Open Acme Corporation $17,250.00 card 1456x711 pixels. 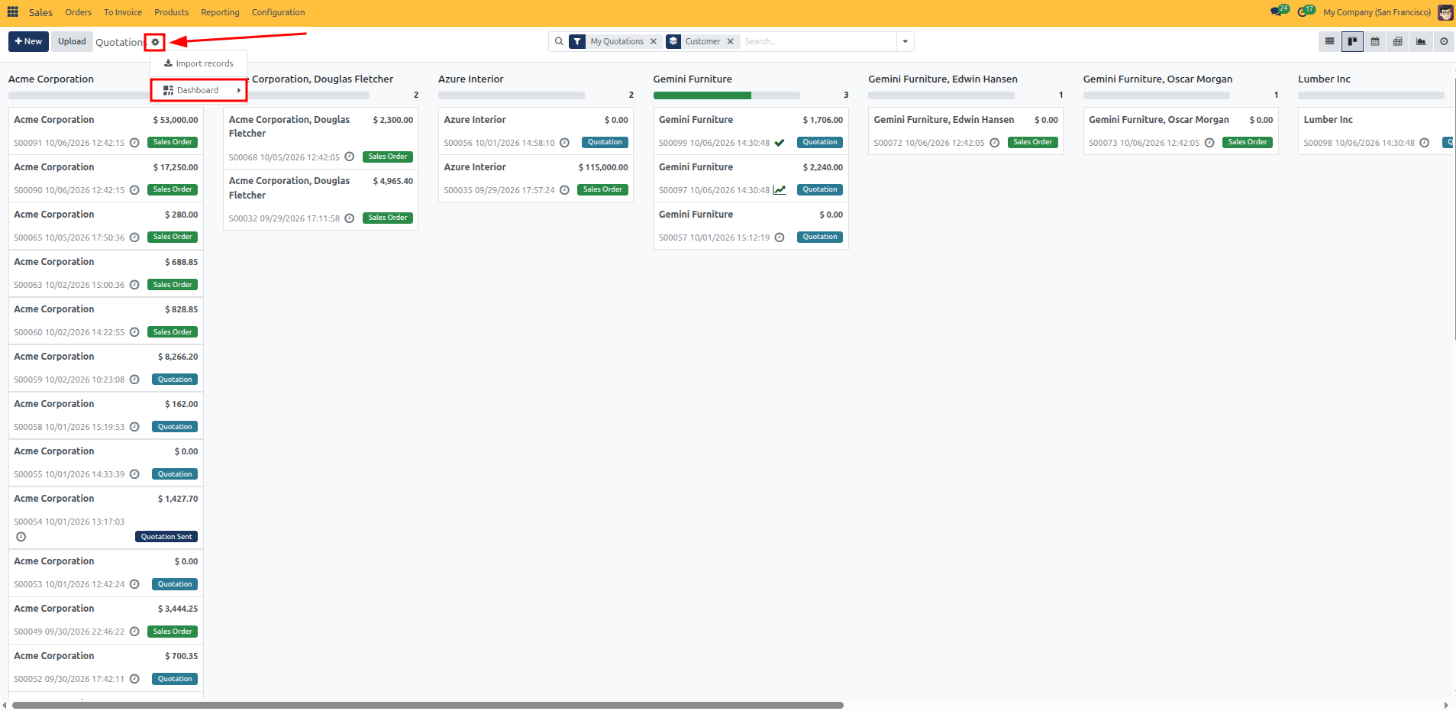[x=106, y=178]
